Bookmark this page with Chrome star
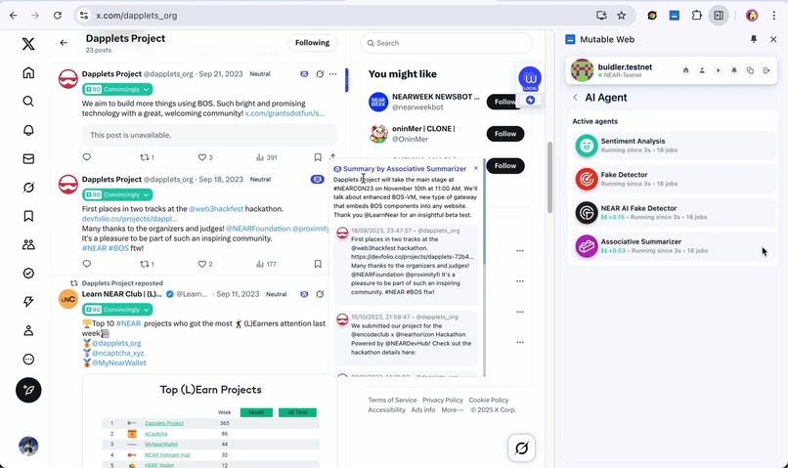This screenshot has height=468, width=788. pos(622,16)
